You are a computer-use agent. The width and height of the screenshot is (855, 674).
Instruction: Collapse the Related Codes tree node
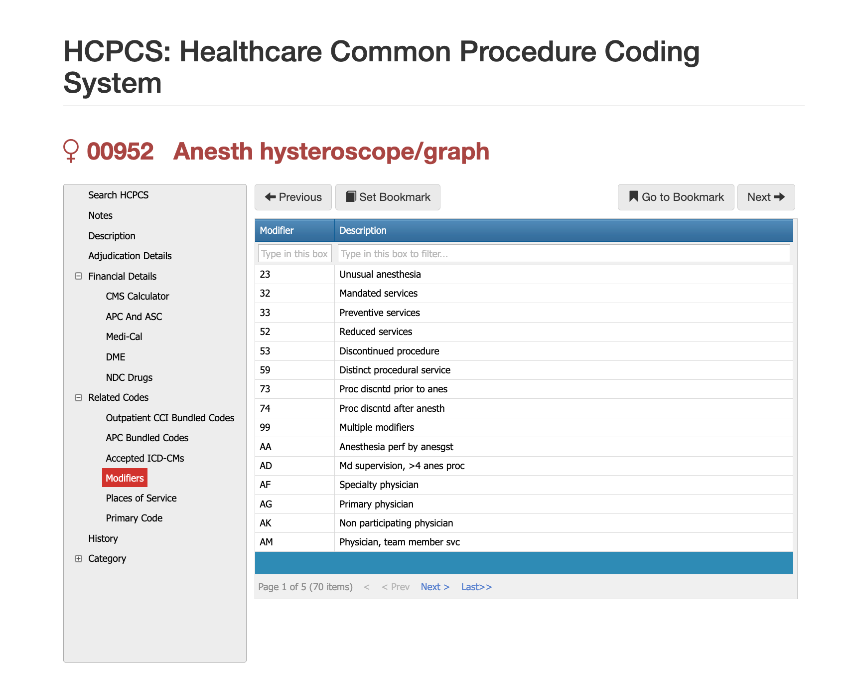[x=78, y=398]
